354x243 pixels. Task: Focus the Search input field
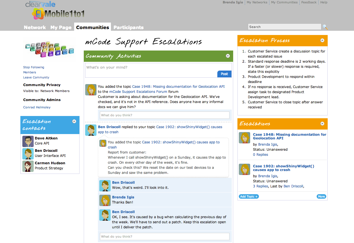285,27
